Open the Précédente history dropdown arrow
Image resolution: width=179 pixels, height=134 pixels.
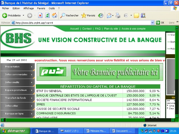point(23,15)
